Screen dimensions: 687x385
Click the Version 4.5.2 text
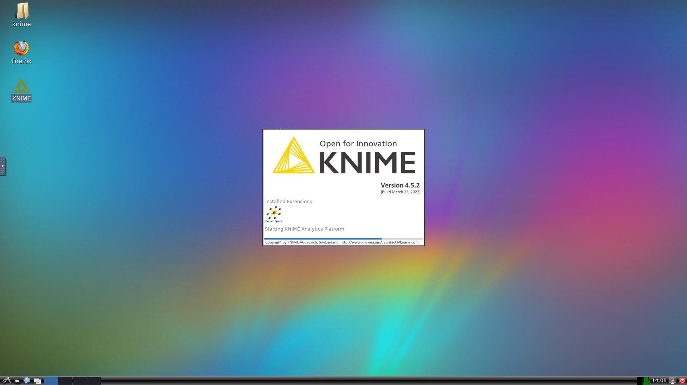point(400,185)
